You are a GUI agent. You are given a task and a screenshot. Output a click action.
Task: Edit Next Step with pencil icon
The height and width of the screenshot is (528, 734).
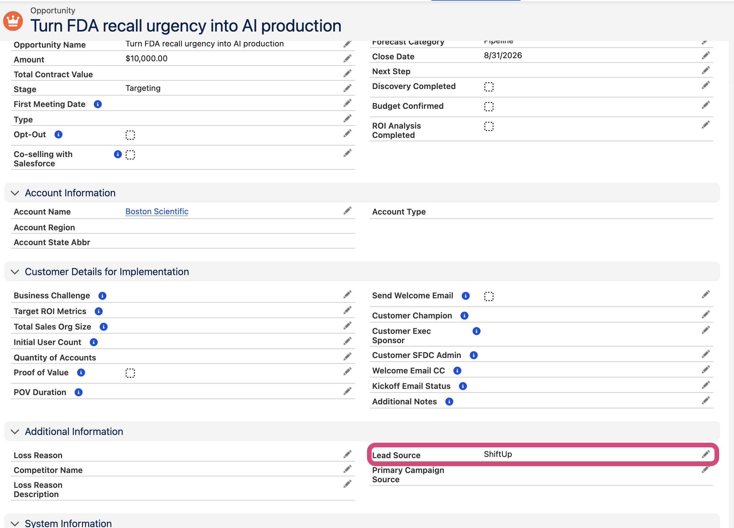tap(706, 70)
